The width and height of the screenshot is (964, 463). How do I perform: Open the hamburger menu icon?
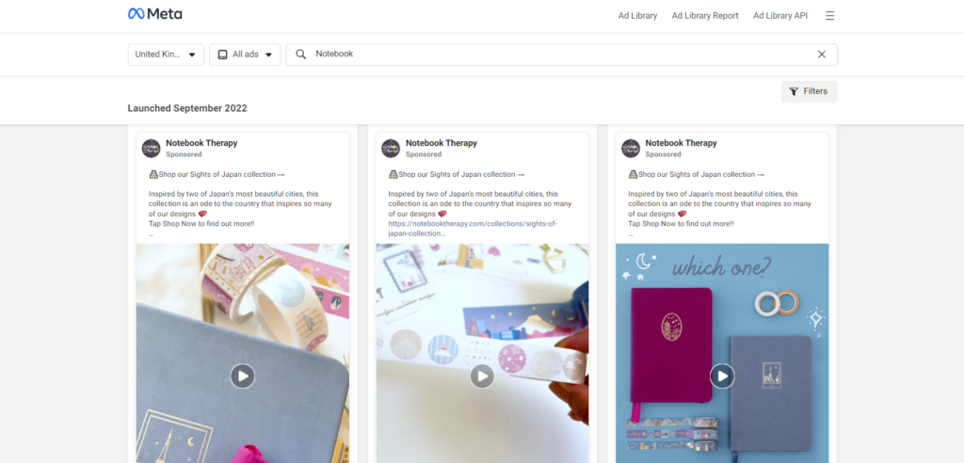(830, 16)
